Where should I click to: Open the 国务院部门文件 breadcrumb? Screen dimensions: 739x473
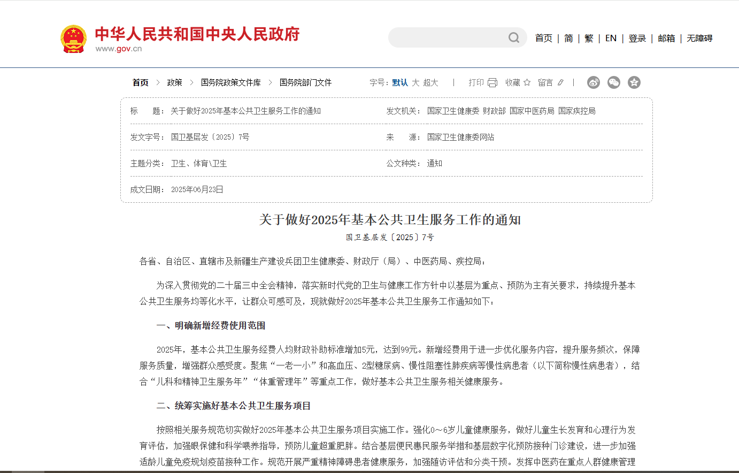(x=305, y=82)
